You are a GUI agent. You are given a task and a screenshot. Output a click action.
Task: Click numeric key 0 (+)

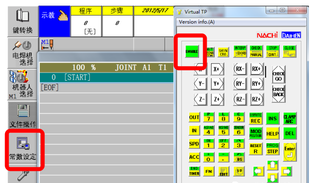click(x=209, y=157)
